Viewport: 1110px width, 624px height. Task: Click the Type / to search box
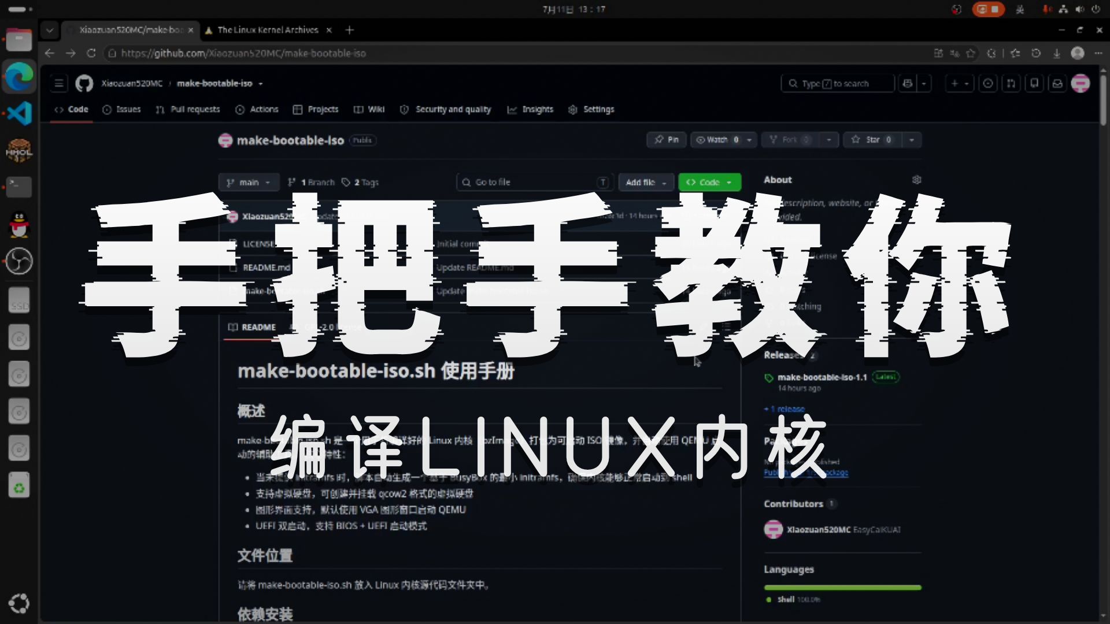(837, 84)
